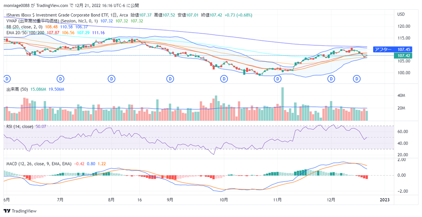Image resolution: width=422 pixels, height=217 pixels.
Task: Click the EMA value 106.56
Action: [68, 32]
